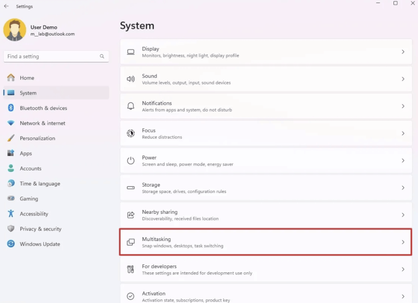
Task: Expand the Storage chevron arrow
Action: (x=403, y=188)
